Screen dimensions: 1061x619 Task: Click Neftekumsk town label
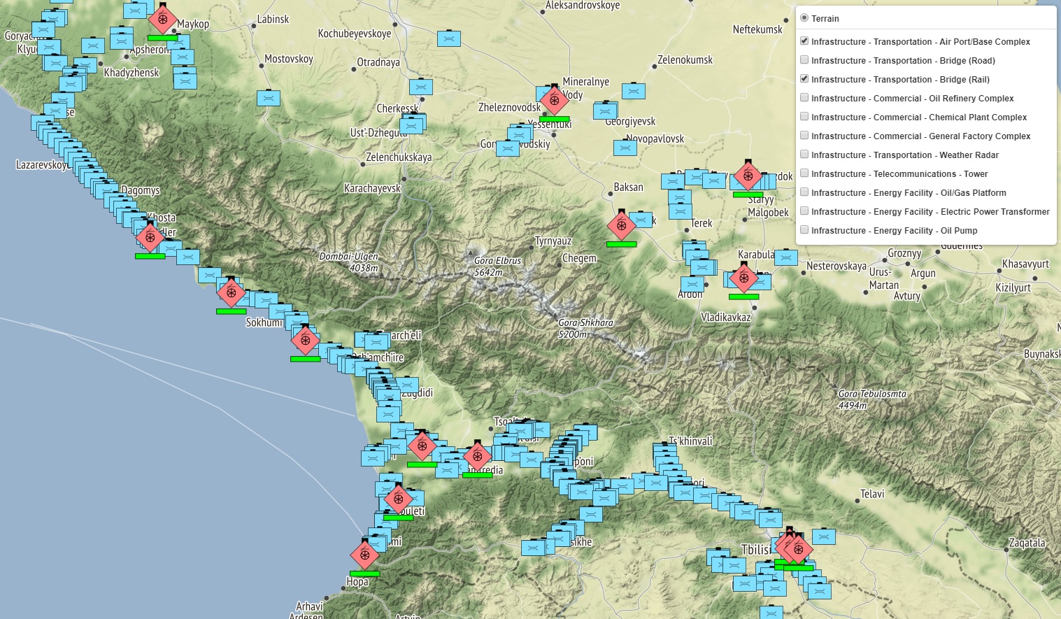(757, 29)
